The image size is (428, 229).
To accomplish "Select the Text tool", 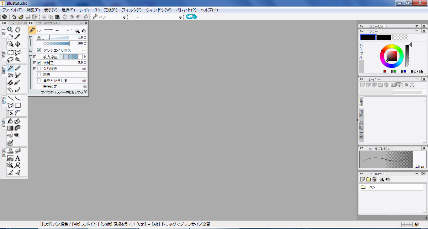I will tap(18, 158).
